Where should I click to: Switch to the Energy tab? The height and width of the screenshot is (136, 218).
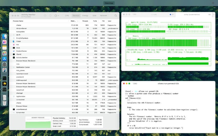(x=85, y=16)
